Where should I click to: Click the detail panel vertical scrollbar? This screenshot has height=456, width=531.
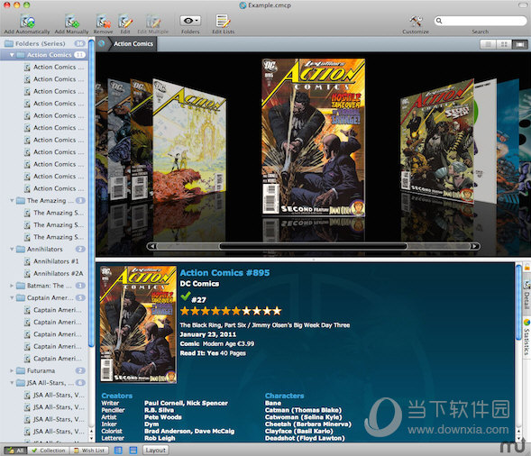(x=518, y=302)
